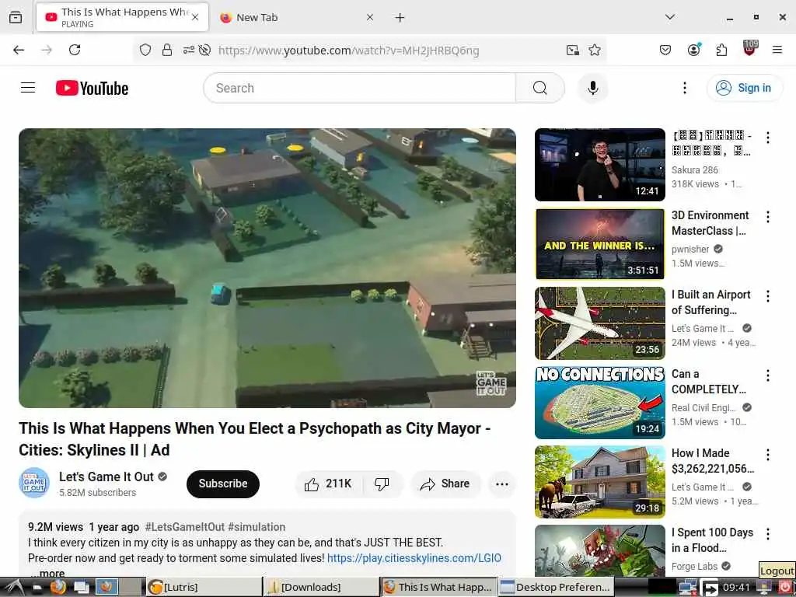796x597 pixels.
Task: Open the Let's Game It Out channel name
Action: click(x=106, y=477)
